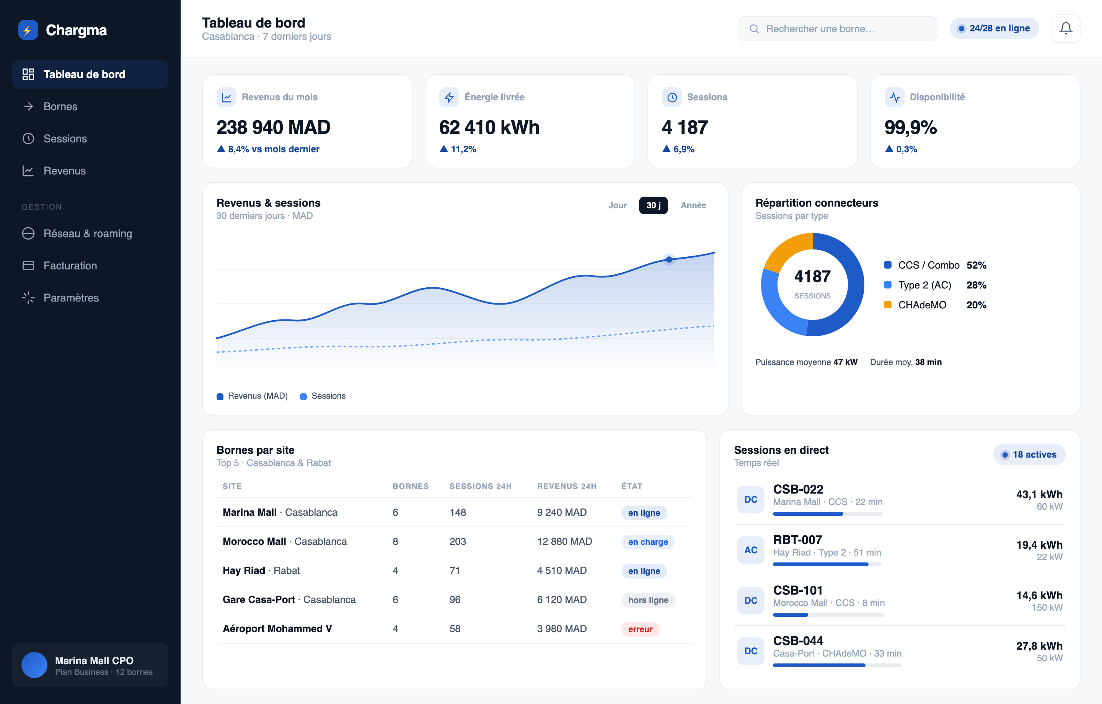
Task: Click the Aéroport Mohammed V site name
Action: tap(277, 629)
